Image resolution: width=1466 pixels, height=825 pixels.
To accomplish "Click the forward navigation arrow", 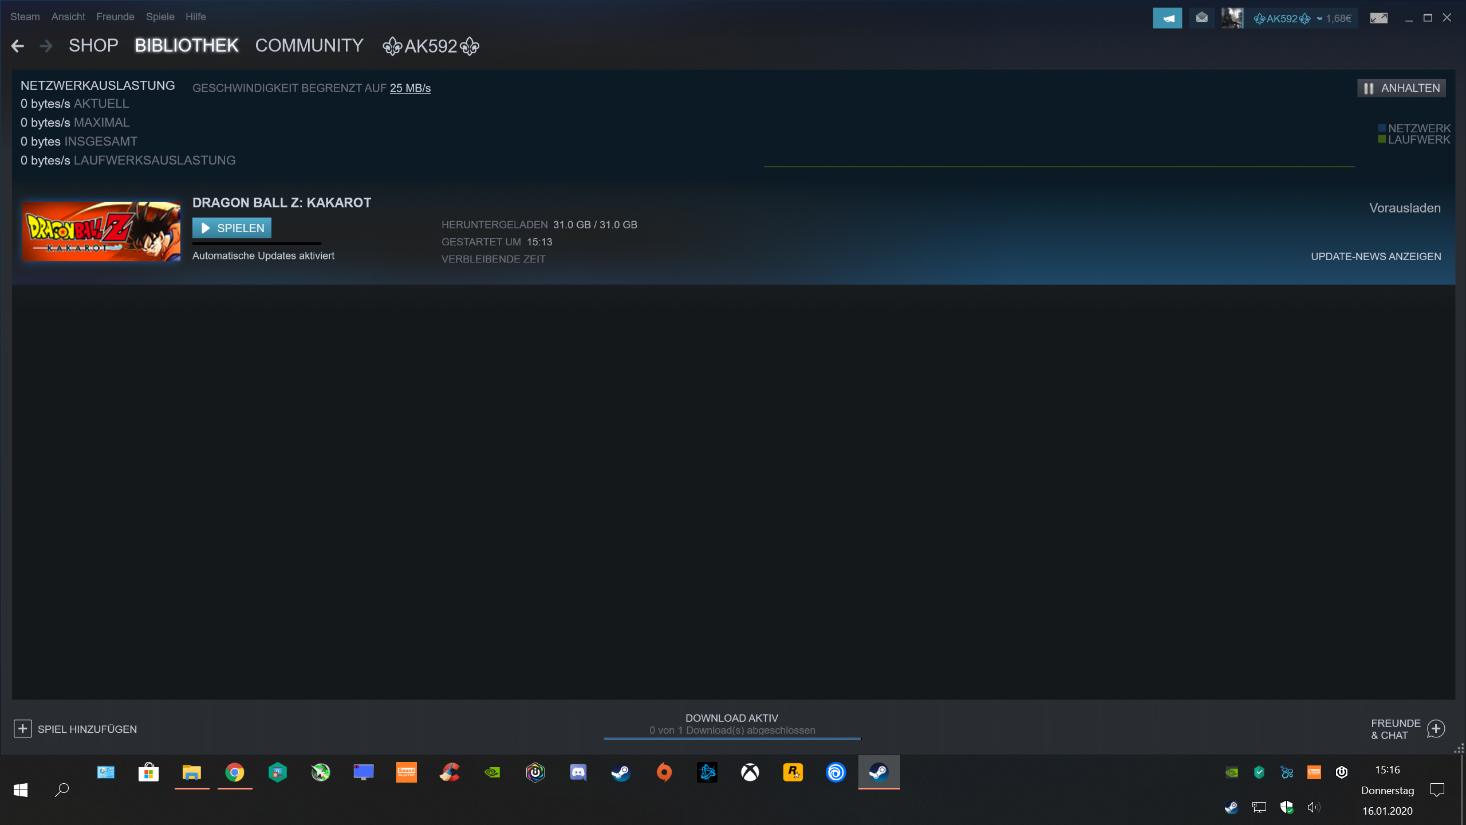I will tap(46, 46).
